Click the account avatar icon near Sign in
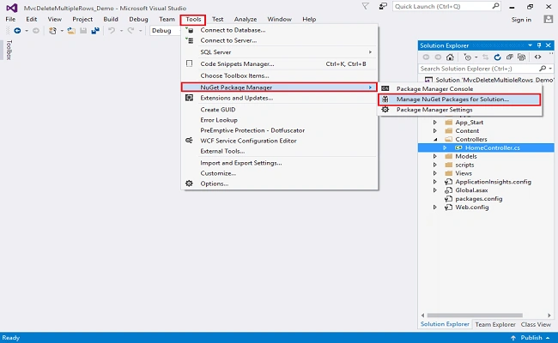 549,19
